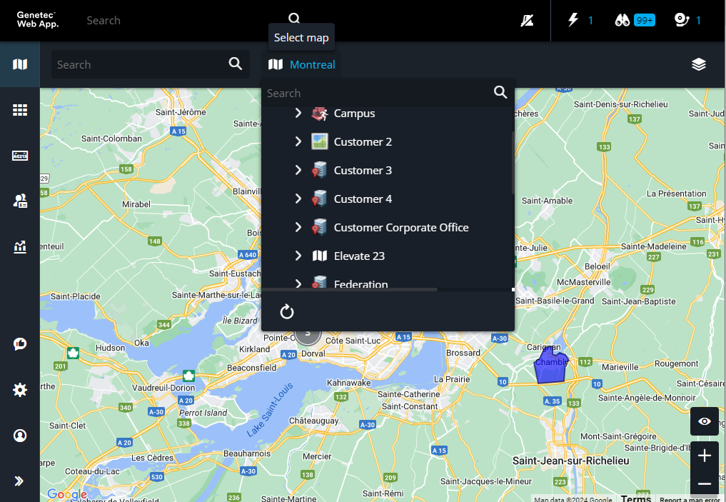Expand Customer Corporate Office in the list
The height and width of the screenshot is (502, 726).
[298, 227]
